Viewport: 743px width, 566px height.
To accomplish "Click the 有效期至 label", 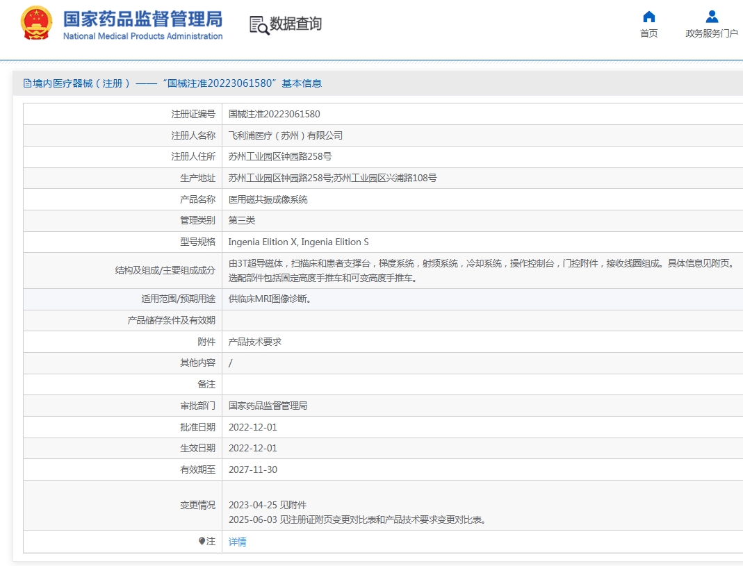I will click(197, 470).
